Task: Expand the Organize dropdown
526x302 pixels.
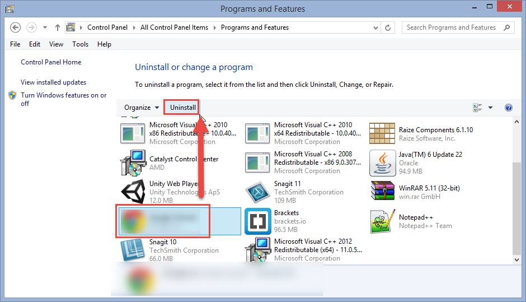Action: tap(141, 108)
